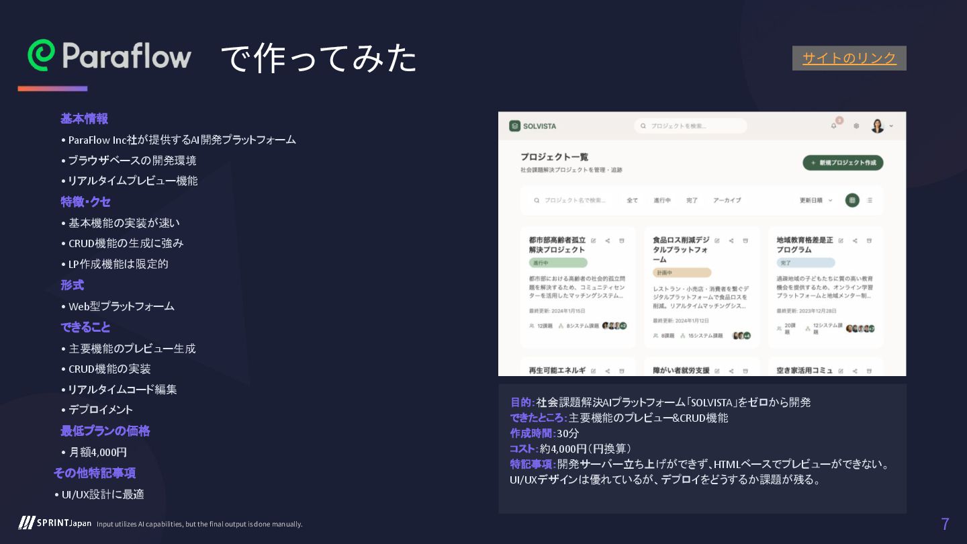This screenshot has height=544, width=967.
Task: Archive the 再生可能エネルギ card
Action: pos(622,371)
